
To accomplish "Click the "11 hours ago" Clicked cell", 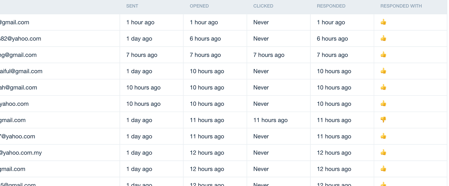I will click(271, 120).
